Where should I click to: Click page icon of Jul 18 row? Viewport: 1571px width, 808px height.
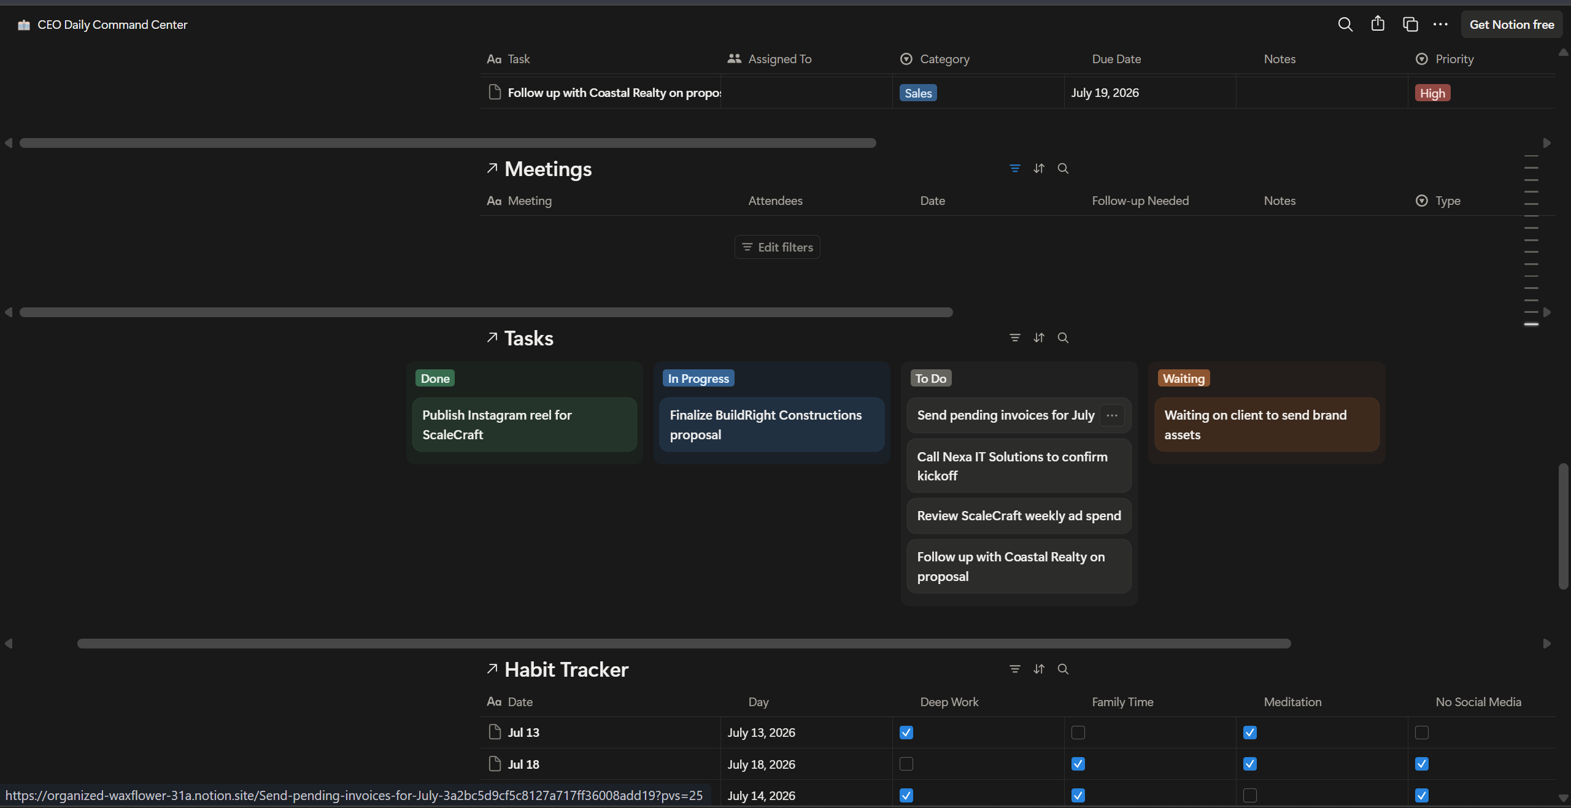point(495,764)
